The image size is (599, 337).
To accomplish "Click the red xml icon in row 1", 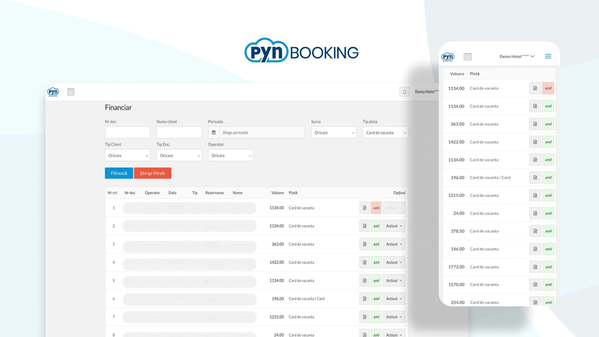I will [x=376, y=208].
